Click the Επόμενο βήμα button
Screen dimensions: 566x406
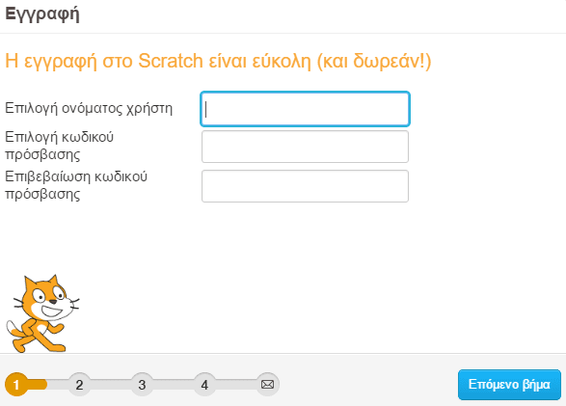click(x=509, y=385)
